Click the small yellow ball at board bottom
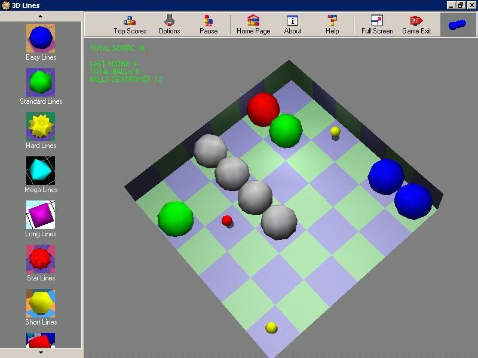 [271, 327]
